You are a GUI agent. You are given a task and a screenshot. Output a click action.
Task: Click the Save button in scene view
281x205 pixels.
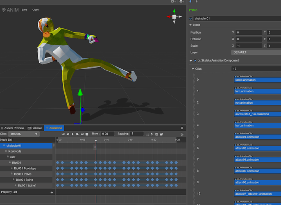click(25, 9)
